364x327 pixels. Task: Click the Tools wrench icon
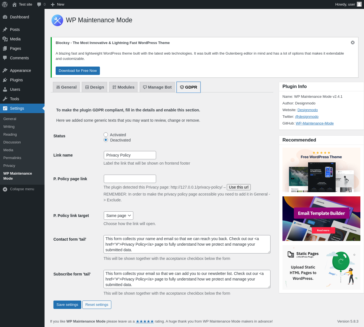(x=5, y=99)
